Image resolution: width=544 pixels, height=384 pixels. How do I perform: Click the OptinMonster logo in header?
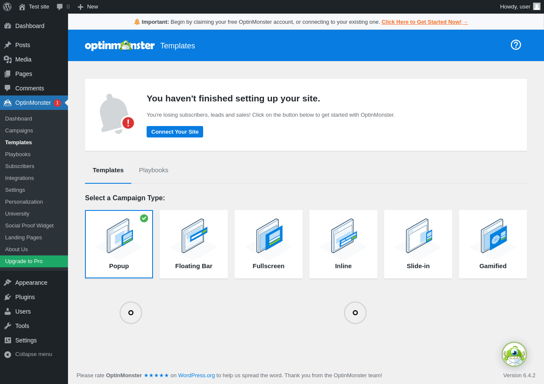pos(120,45)
